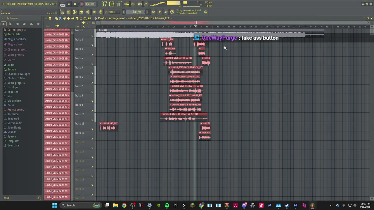Viewport: 374px width, 210px height.
Task: Open the EDIT menu
Action: point(9,4)
